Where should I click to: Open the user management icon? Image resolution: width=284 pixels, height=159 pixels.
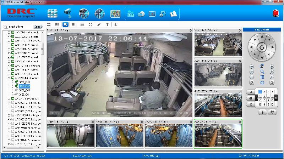tap(131, 14)
